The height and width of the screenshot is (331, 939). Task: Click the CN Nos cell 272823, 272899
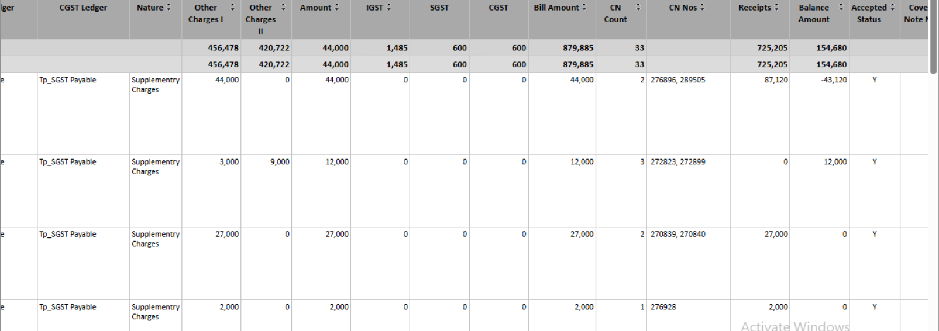pyautogui.click(x=677, y=162)
